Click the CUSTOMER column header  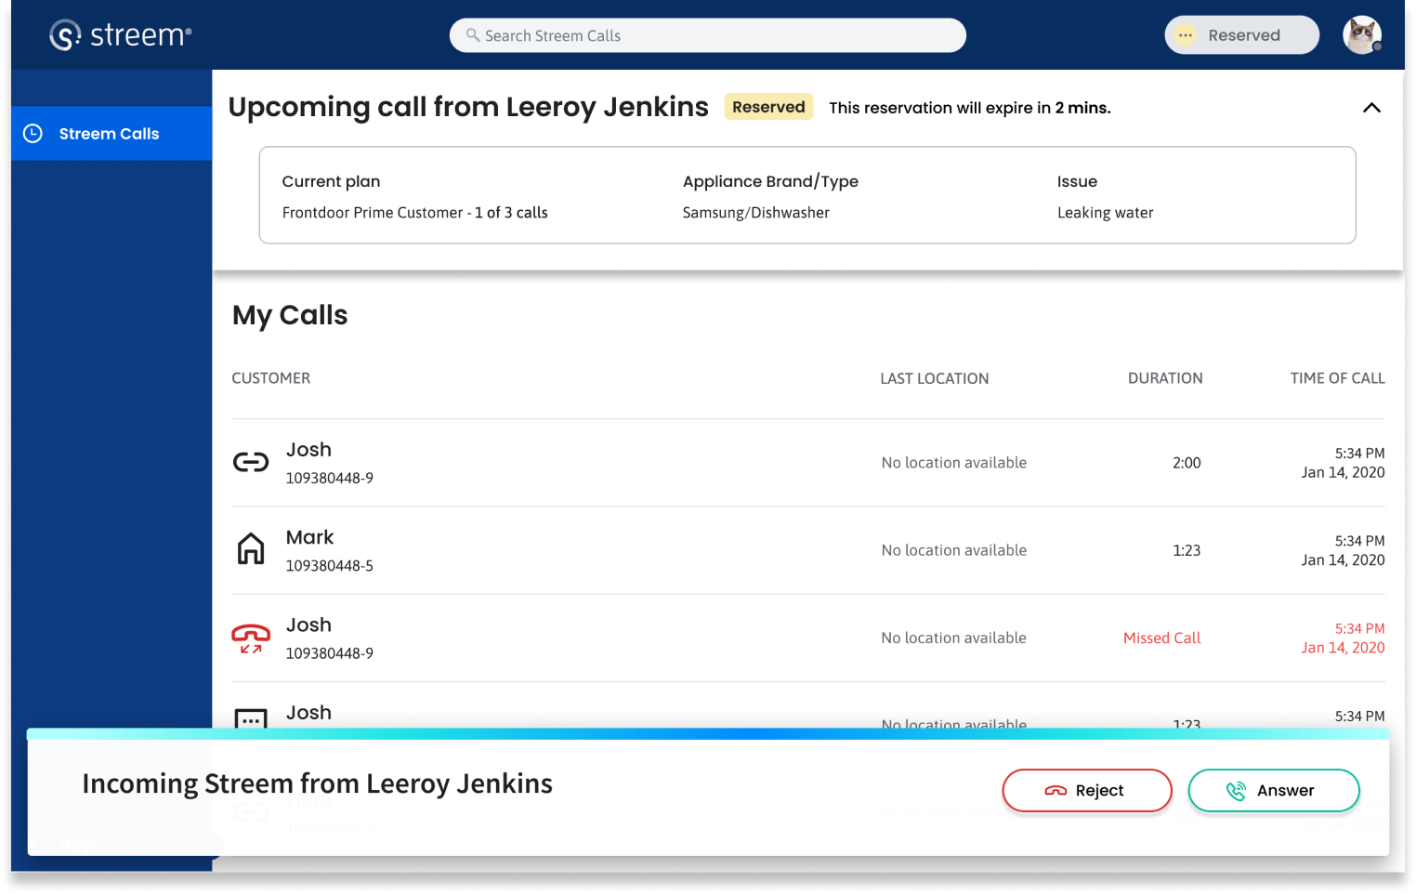point(271,378)
